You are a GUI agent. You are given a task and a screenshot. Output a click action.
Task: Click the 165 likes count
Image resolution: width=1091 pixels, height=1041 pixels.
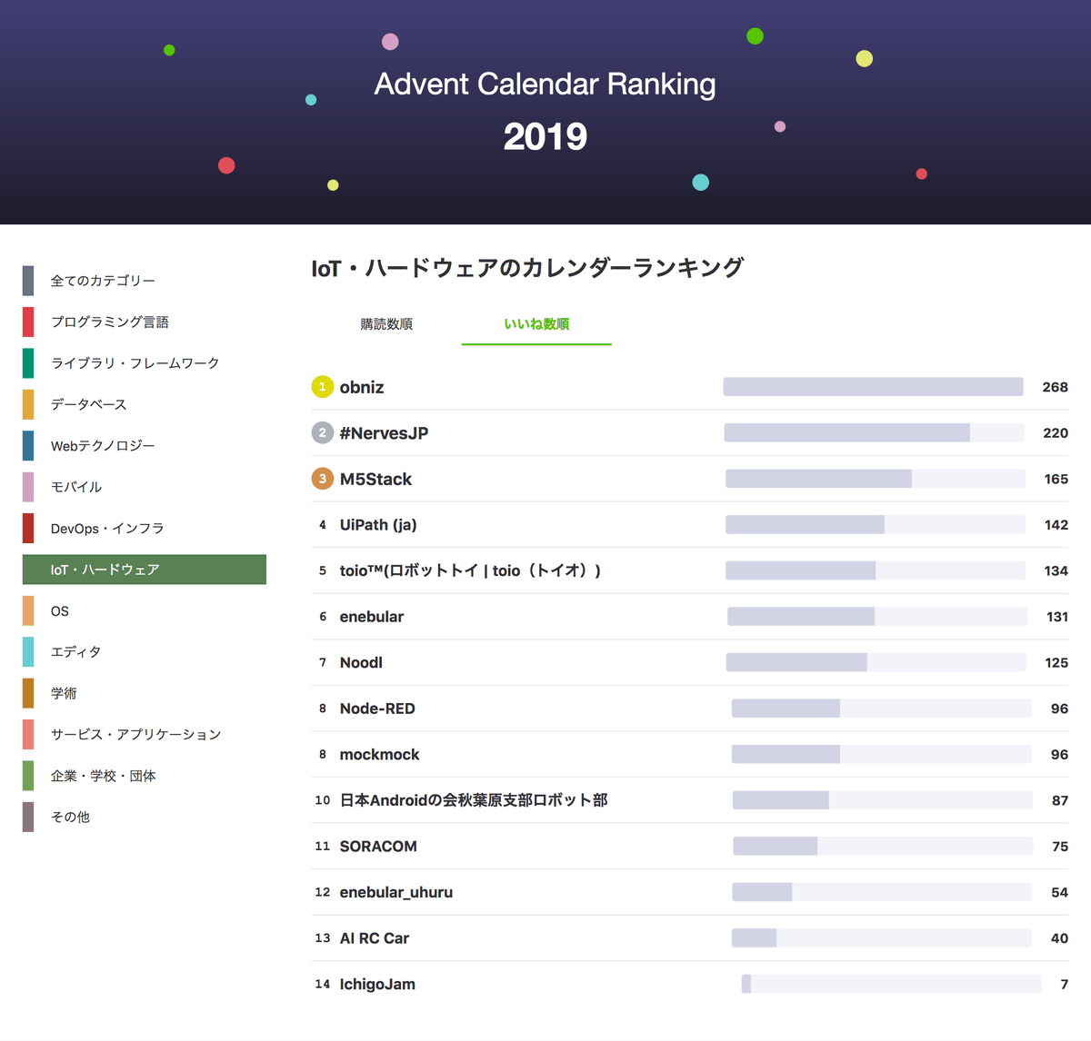pos(1056,480)
